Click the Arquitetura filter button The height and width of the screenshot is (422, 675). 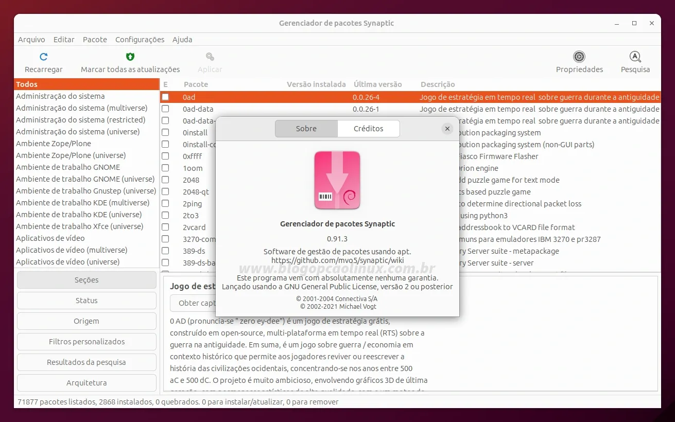pyautogui.click(x=86, y=383)
